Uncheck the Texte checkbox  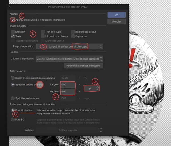point(13,36)
